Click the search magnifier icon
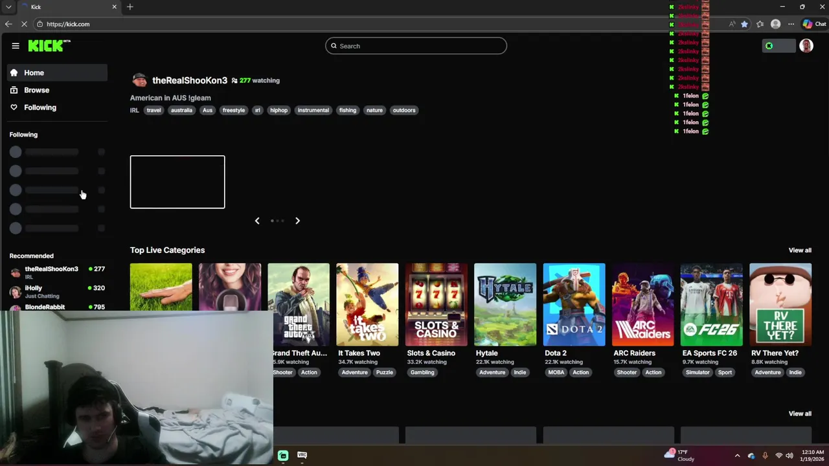This screenshot has height=466, width=829. pyautogui.click(x=334, y=46)
